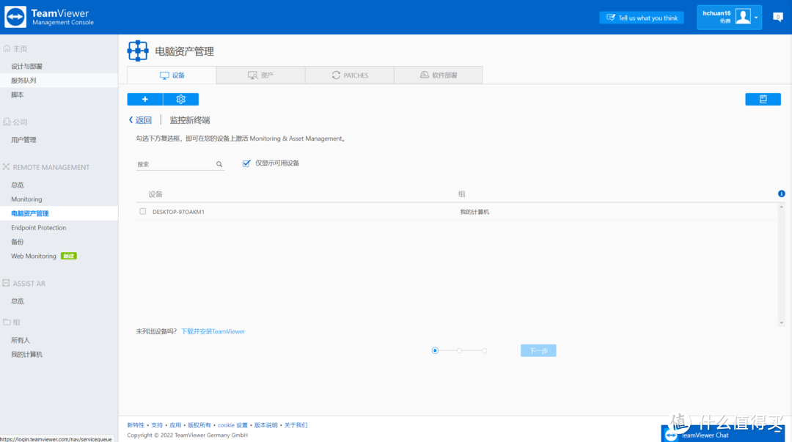The height and width of the screenshot is (442, 792).
Task: Click the blue info icon in the table header
Action: tap(782, 194)
